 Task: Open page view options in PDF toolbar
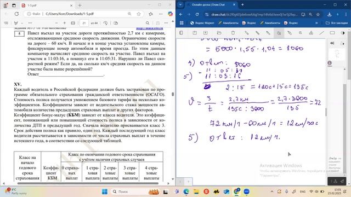[x=116, y=23]
